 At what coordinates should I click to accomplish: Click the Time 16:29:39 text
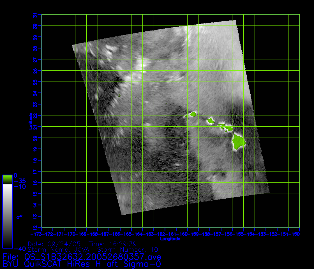113,244
